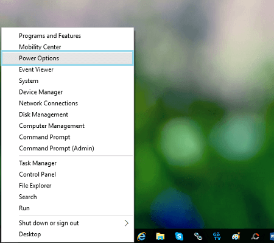Open the Paint palette taskbar icon
Screen dimensions: 274x243
coord(236,236)
